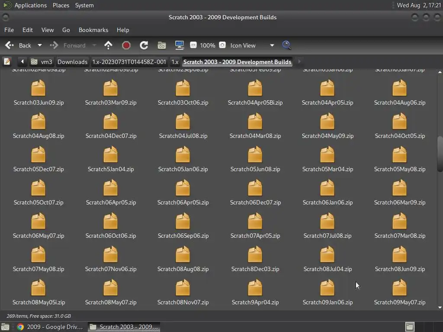The image size is (443, 332).
Task: Click the scrollbar up arrow
Action: point(440,72)
